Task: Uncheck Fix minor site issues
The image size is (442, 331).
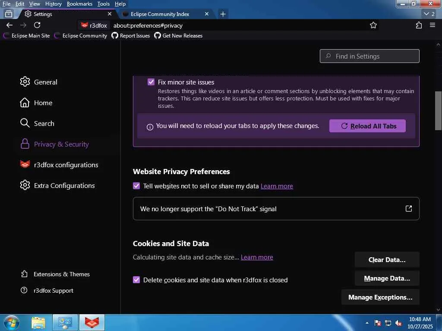Action: coord(151,82)
